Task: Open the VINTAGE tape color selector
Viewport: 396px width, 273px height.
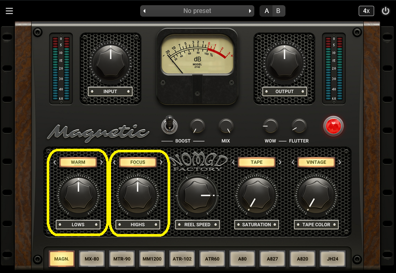Action: click(316, 162)
